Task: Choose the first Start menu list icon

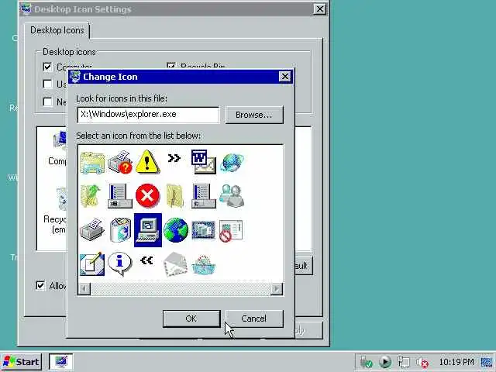Action: pos(120,196)
